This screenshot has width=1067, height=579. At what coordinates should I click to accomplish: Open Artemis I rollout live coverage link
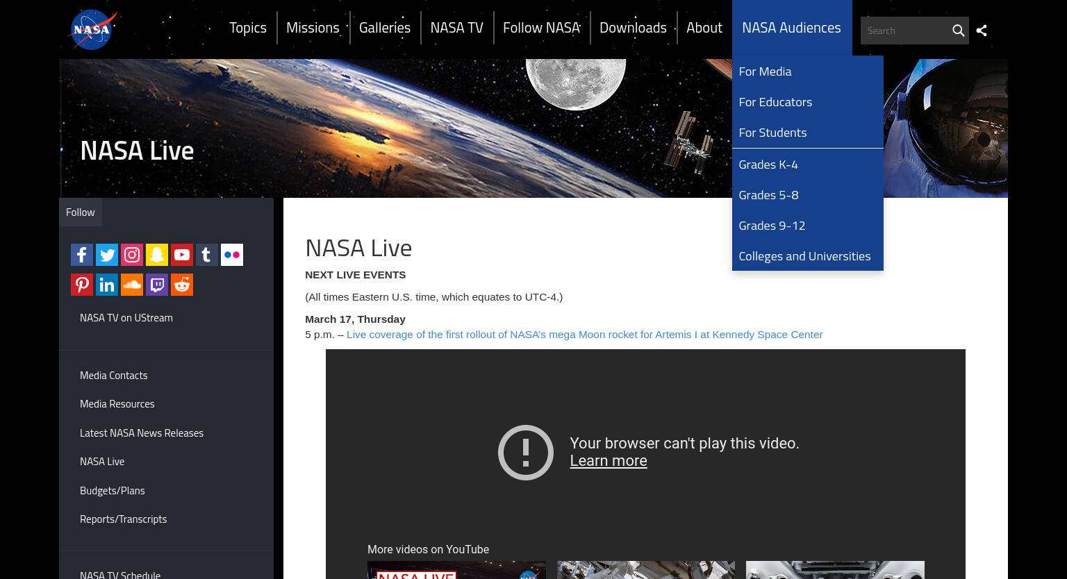[x=584, y=335]
